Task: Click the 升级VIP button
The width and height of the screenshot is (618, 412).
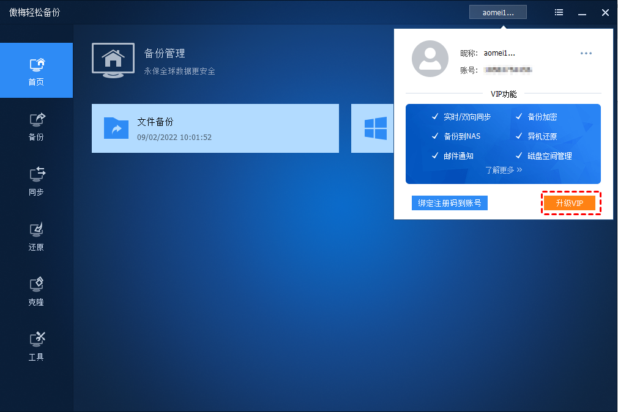Action: pos(570,203)
